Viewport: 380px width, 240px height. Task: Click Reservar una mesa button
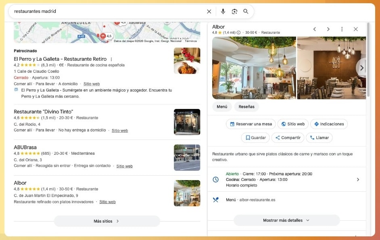(x=251, y=124)
